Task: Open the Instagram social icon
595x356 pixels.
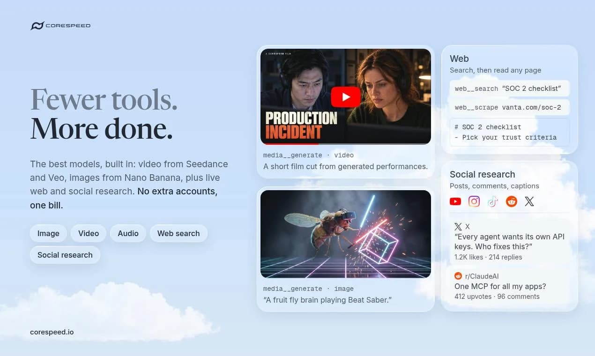Action: coord(474,201)
